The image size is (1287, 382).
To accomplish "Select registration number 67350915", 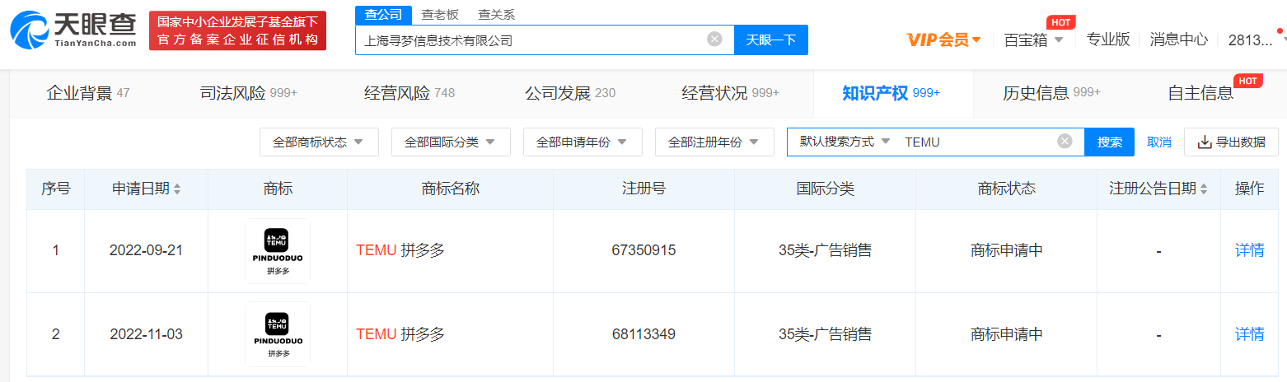I will tap(643, 250).
